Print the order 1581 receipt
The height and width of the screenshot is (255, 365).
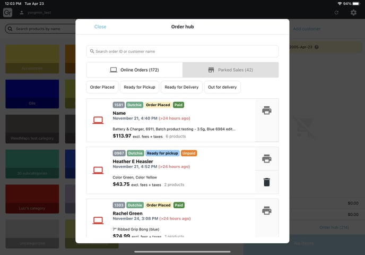tap(266, 110)
